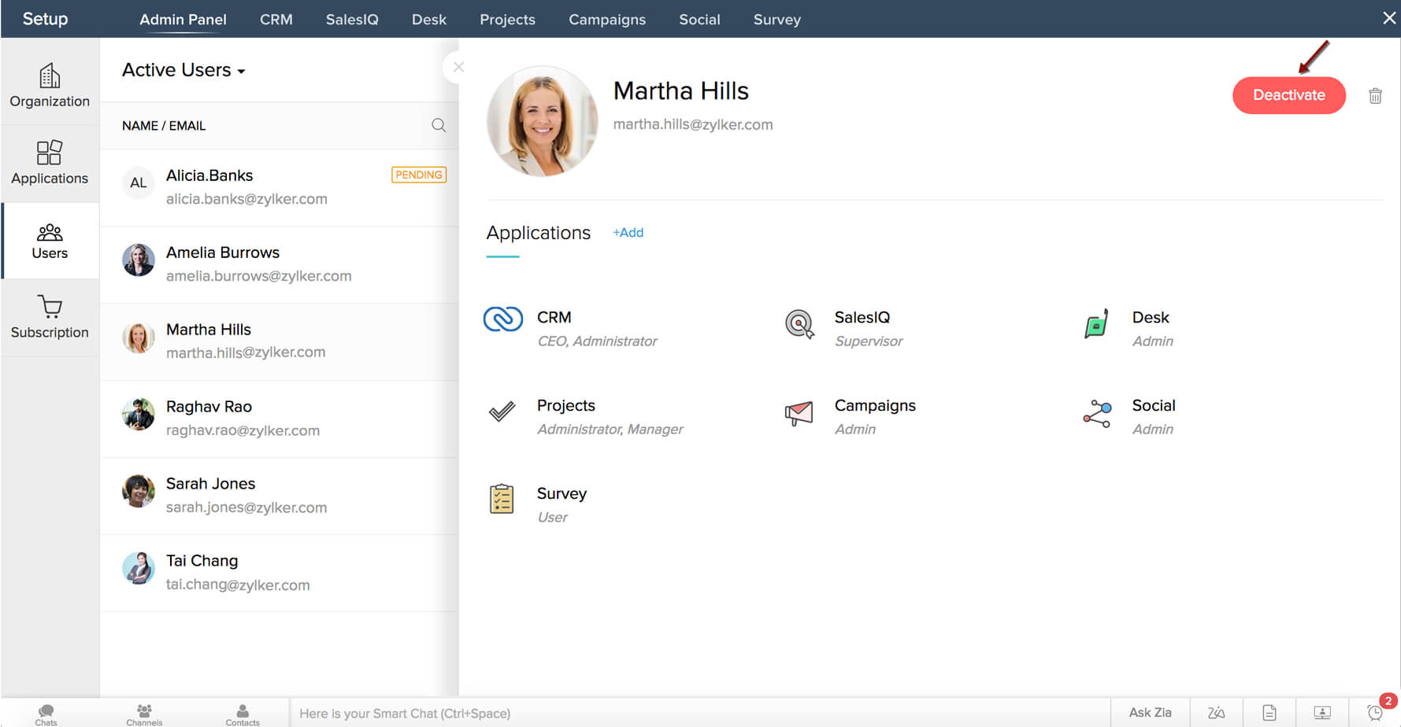Click the +Add applications link
1401x727 pixels.
pos(628,233)
